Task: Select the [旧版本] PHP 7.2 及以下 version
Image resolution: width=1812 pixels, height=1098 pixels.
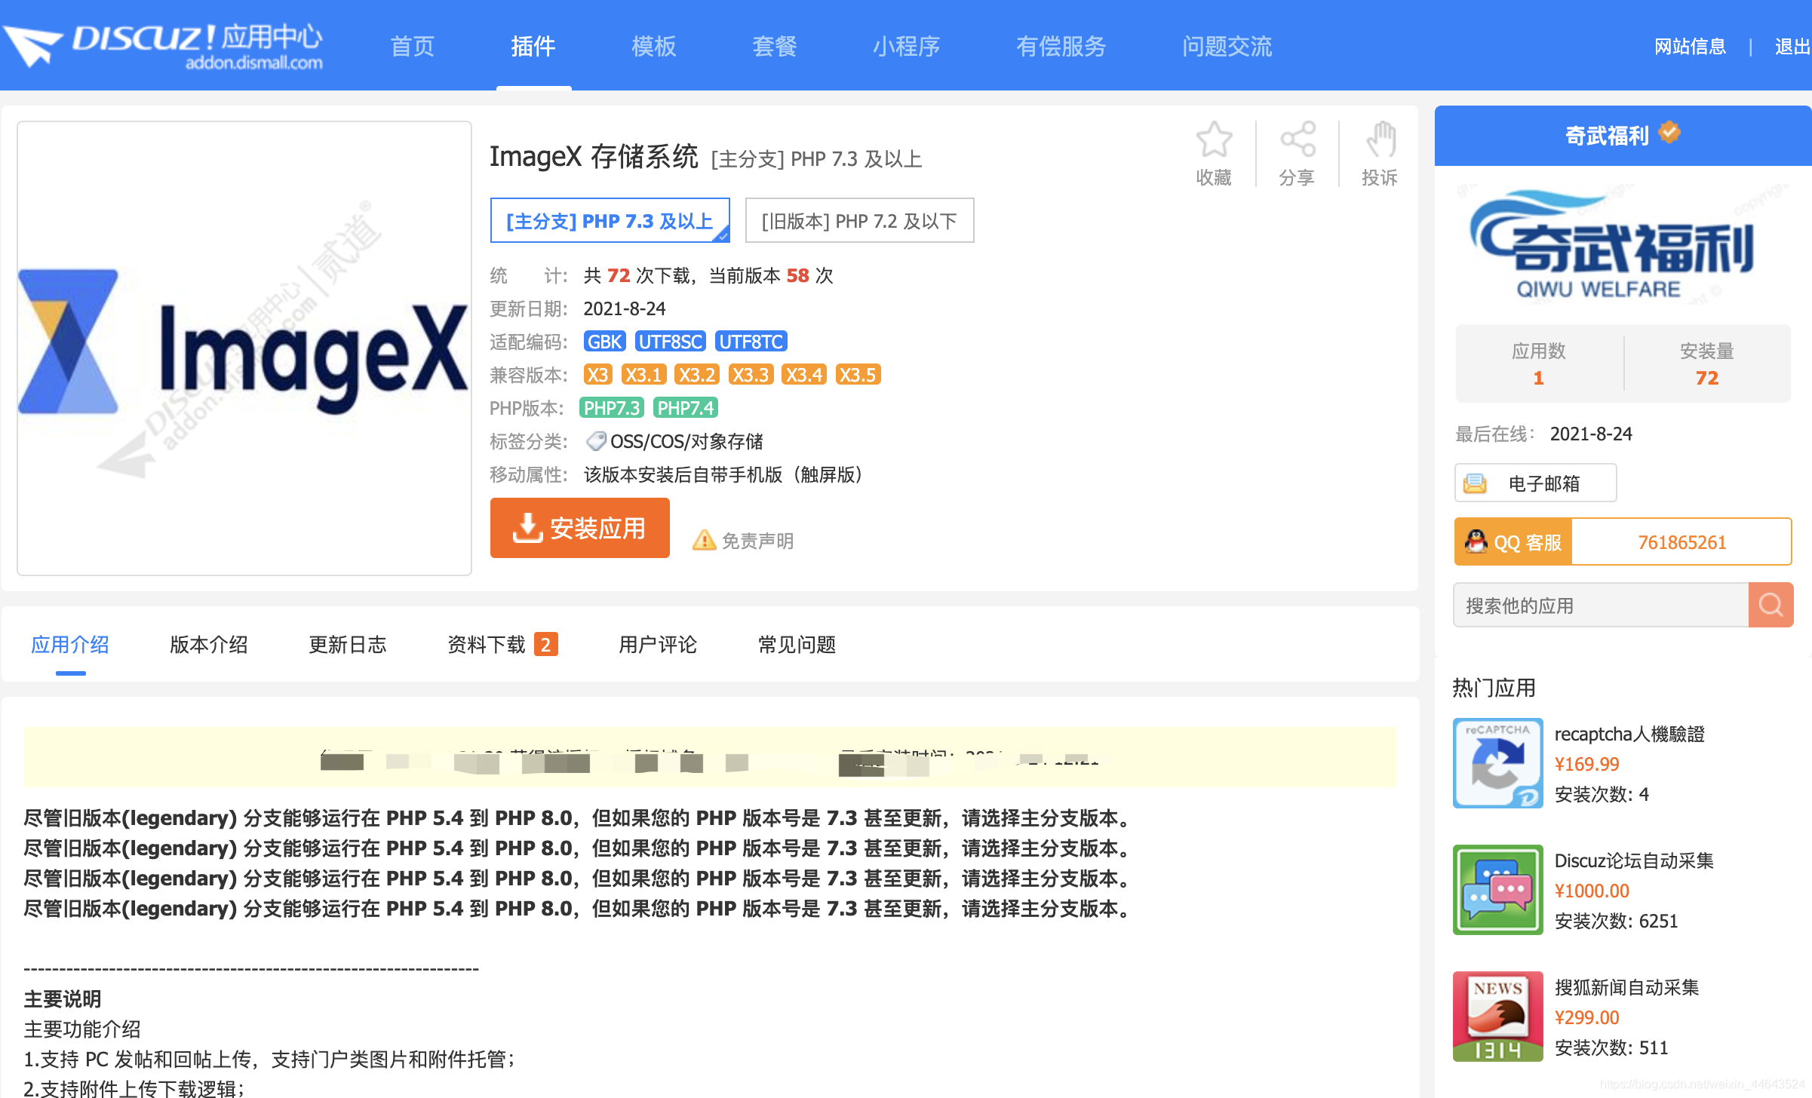Action: click(x=859, y=220)
